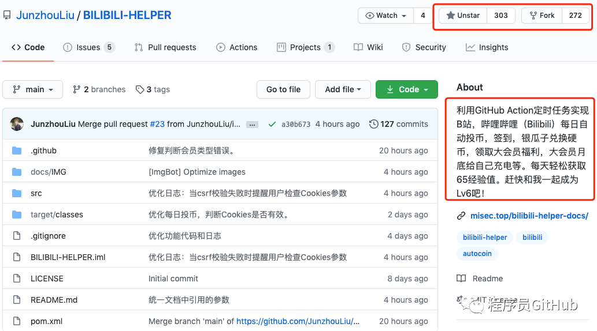The image size is (597, 331).
Task: Click the folder icon beside src
Action: tap(17, 193)
